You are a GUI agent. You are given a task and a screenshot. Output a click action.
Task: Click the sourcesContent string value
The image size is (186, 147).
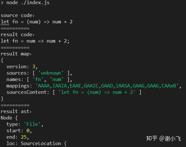click(97, 92)
